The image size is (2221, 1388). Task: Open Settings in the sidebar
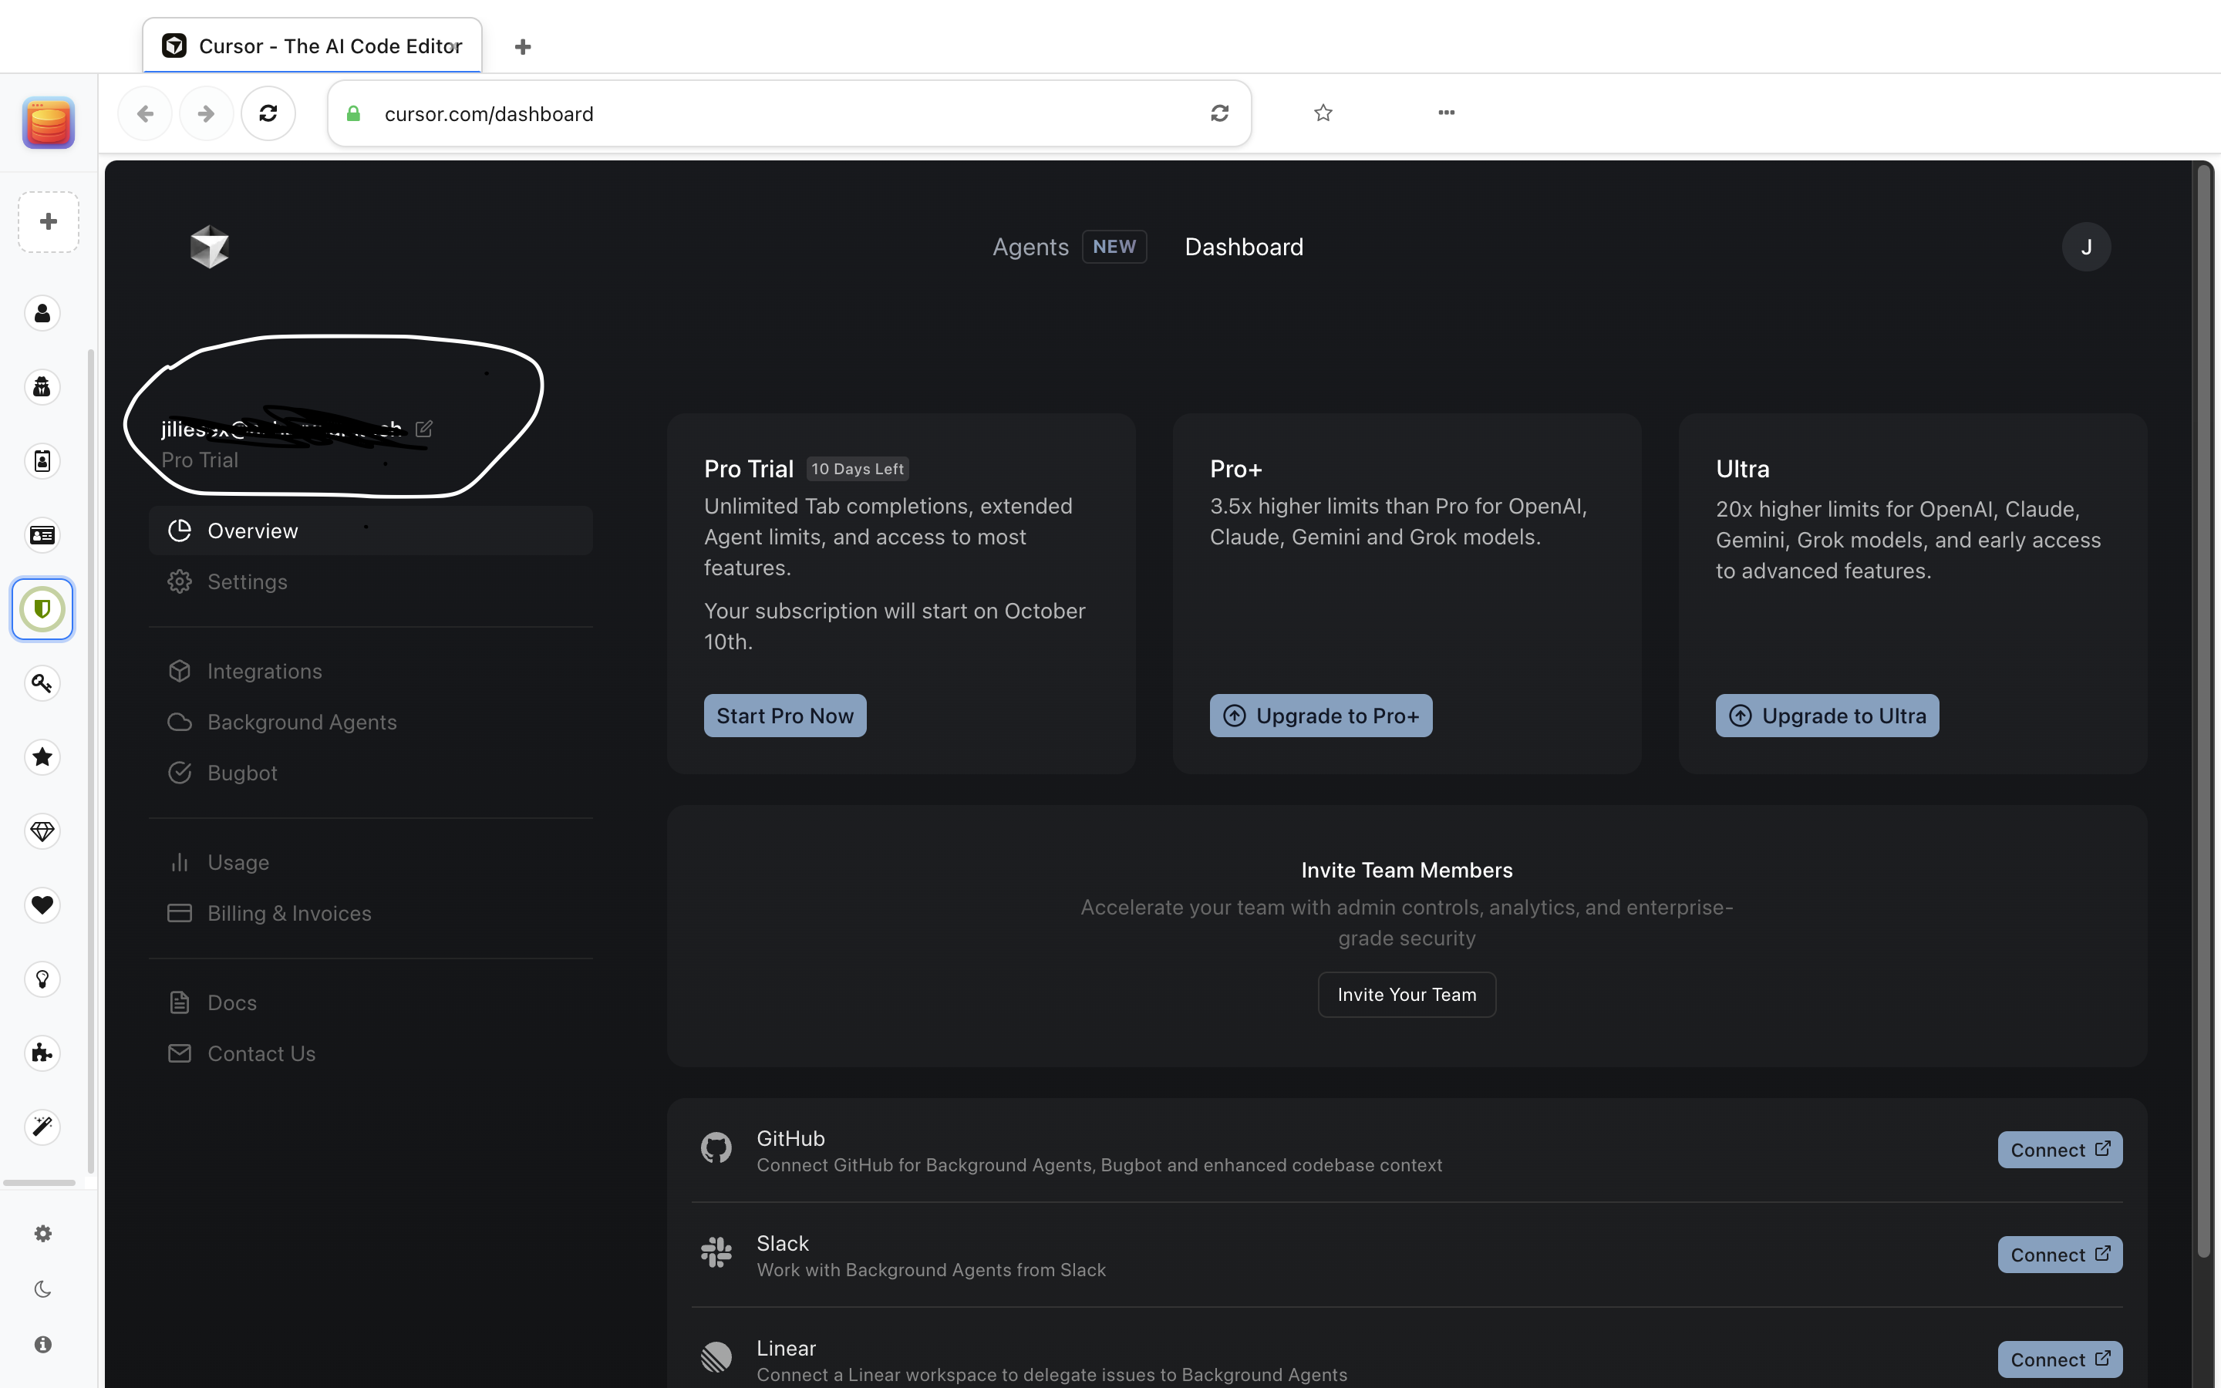247,582
